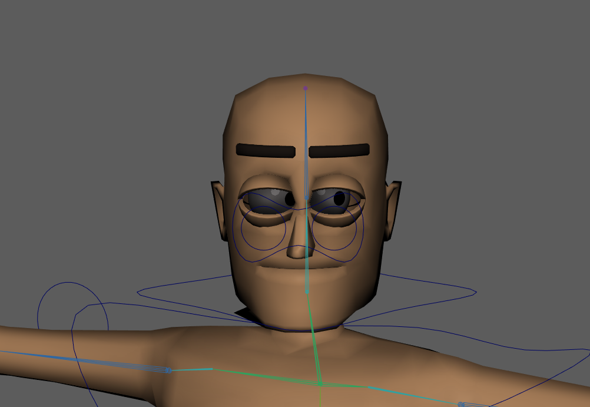The width and height of the screenshot is (590, 407).
Task: Click the character's left-side eyebrow
Action: tap(266, 151)
